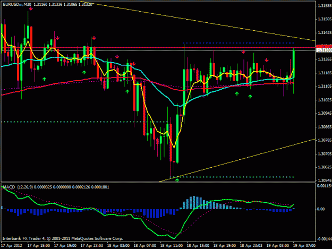Screen dimensions: 332x249
Task: Select the green dotted line near 1.30545
Action: point(232,177)
